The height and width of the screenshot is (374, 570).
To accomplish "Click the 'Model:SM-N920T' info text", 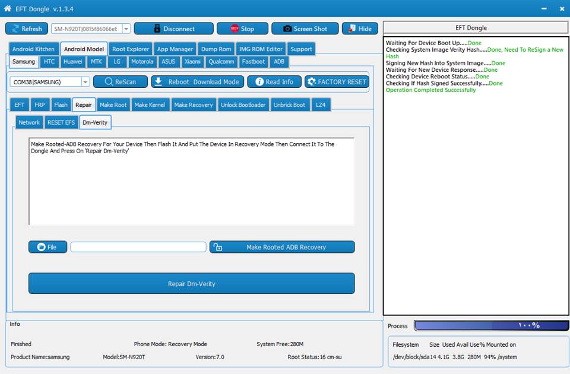I will (x=124, y=357).
